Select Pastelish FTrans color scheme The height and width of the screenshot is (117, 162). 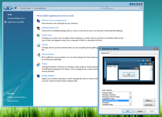(115, 99)
